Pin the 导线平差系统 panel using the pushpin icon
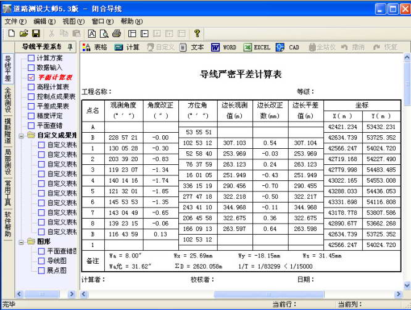 pyautogui.click(x=70, y=47)
